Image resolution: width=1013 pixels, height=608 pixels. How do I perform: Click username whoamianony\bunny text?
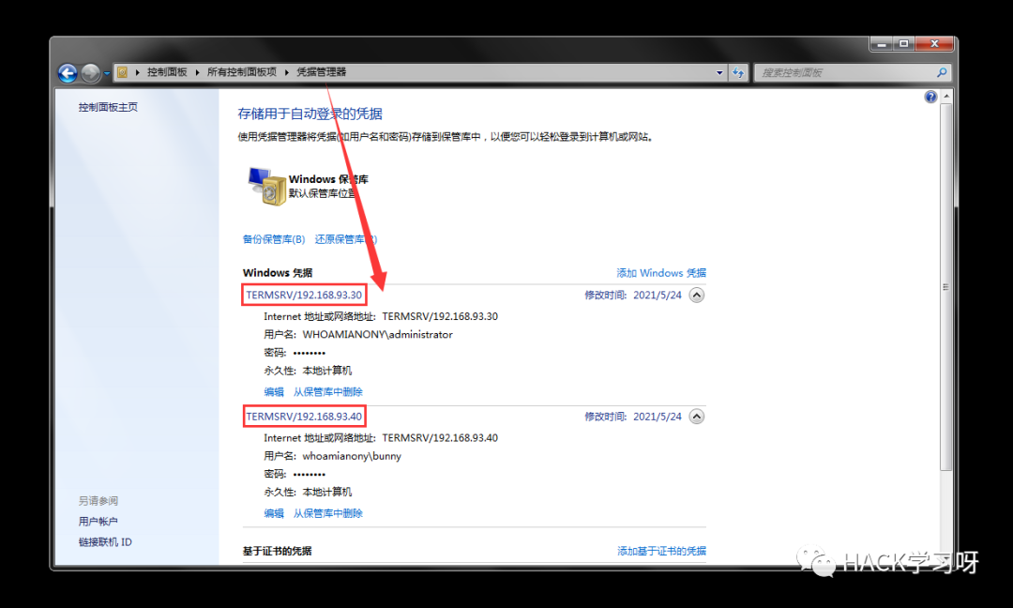click(x=352, y=456)
